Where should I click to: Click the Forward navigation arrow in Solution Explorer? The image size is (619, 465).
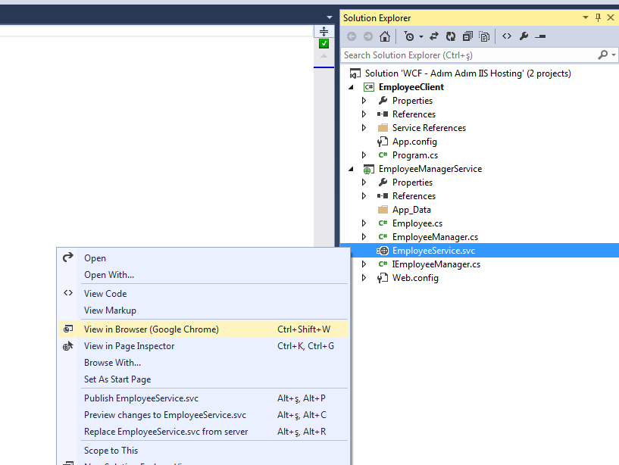368,36
